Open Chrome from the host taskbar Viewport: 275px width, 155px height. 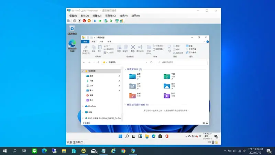[123, 151]
